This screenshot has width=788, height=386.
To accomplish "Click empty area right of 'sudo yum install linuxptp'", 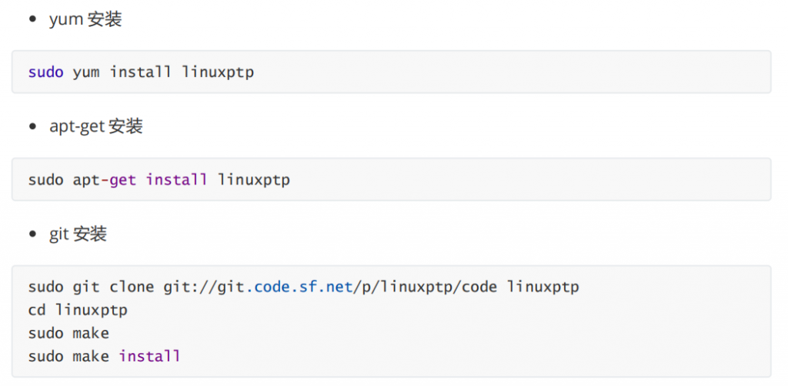I will tap(500, 72).
